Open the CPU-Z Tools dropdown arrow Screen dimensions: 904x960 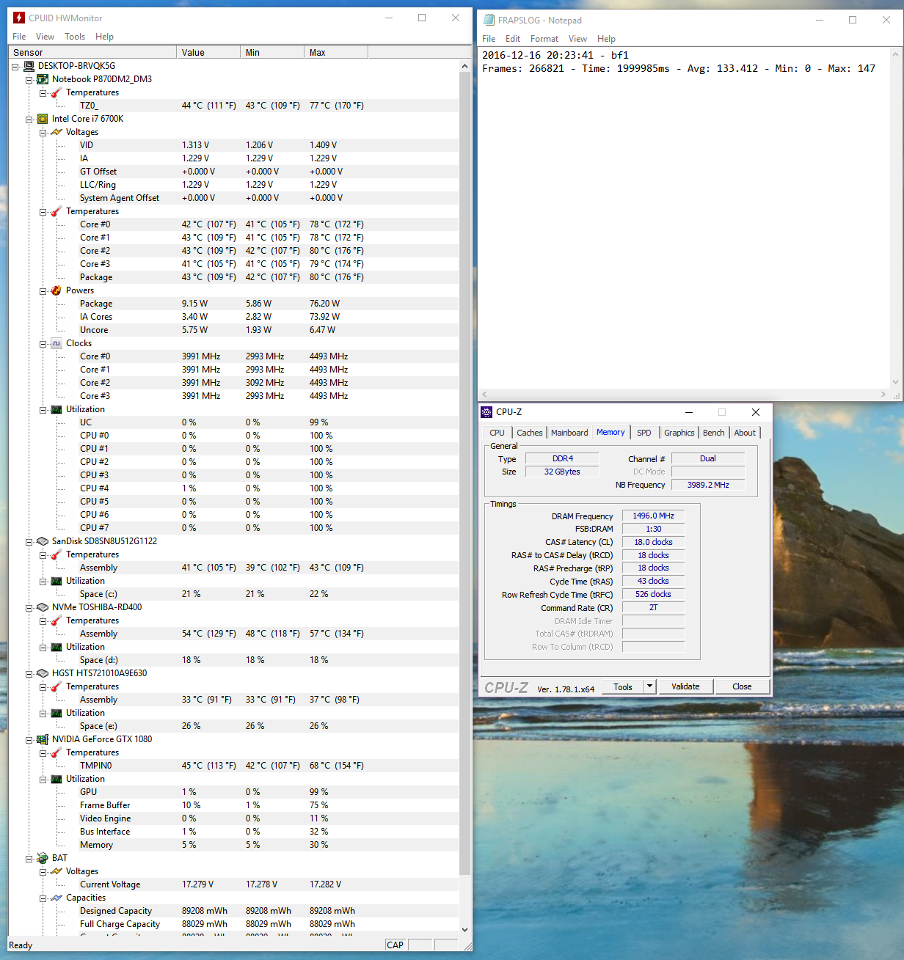point(649,686)
